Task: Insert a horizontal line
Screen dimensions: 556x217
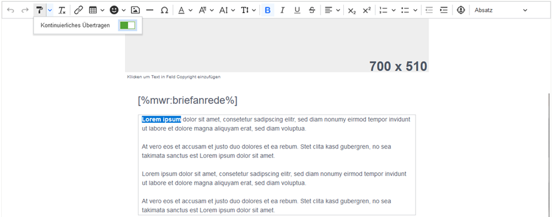Action: (149, 10)
